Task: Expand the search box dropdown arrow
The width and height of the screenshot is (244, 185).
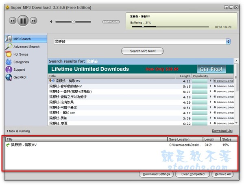Action: (228, 41)
